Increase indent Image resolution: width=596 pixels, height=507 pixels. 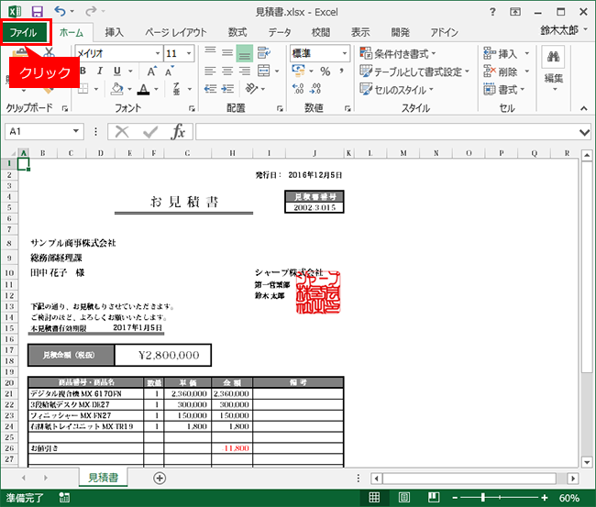pyautogui.click(x=227, y=89)
